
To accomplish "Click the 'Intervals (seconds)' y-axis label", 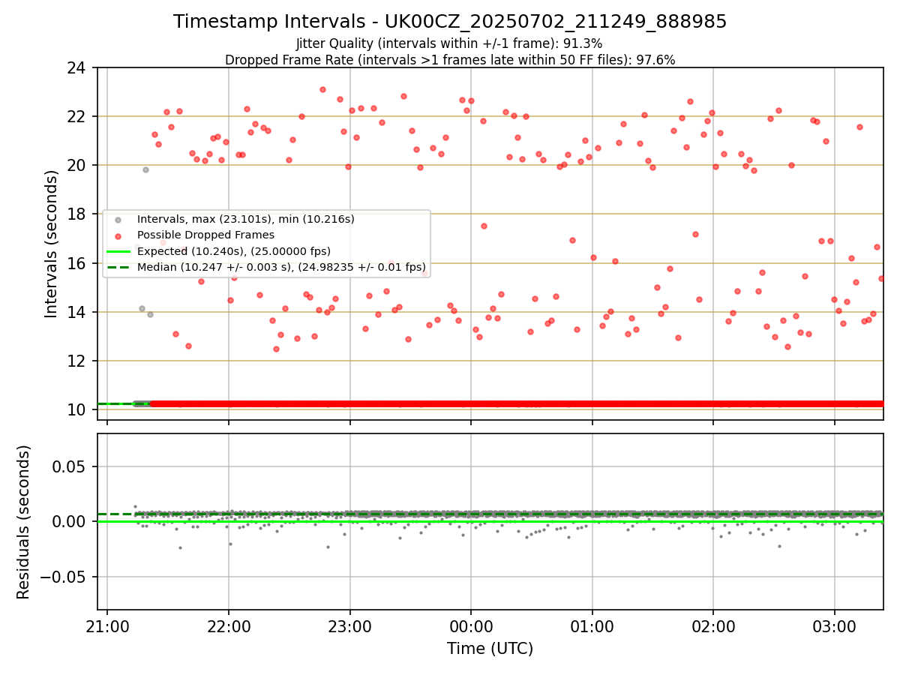I will (x=51, y=244).
